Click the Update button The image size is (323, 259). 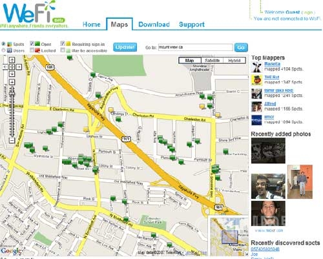click(x=125, y=47)
